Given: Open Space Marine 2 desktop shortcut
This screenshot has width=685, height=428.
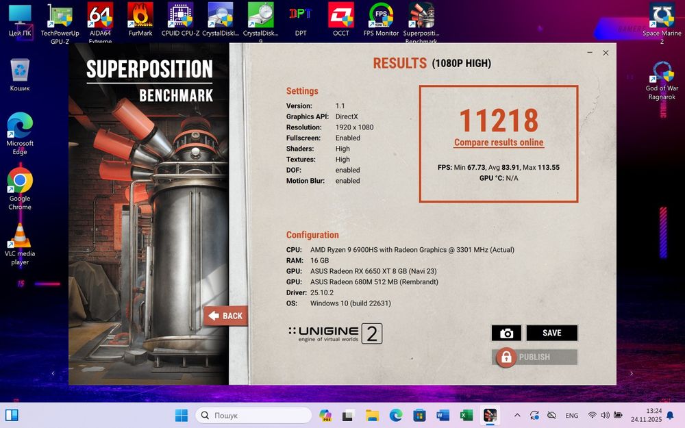Looking at the screenshot, I should [662, 23].
